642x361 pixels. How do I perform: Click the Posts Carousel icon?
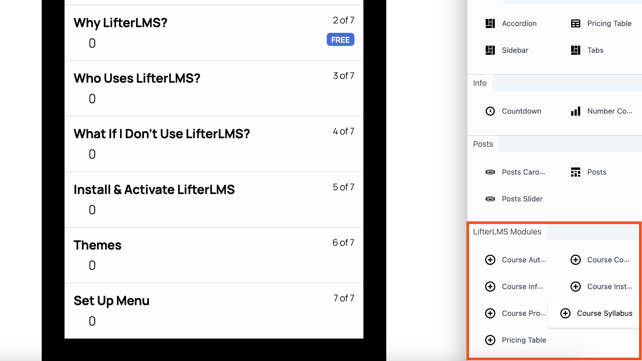click(490, 172)
